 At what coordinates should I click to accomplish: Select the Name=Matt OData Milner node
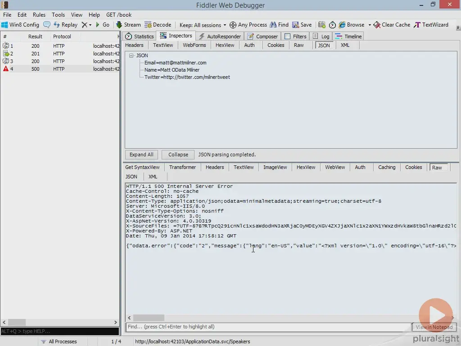172,70
